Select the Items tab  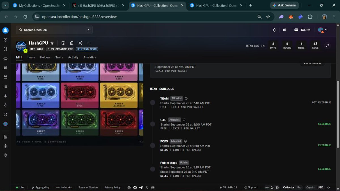(x=31, y=57)
